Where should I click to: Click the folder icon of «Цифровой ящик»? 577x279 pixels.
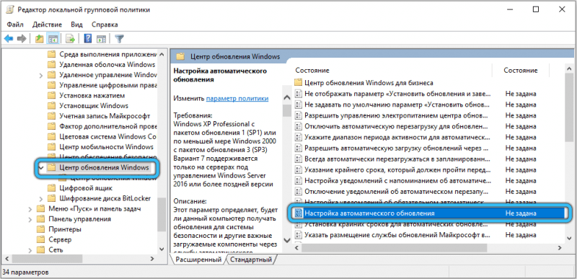pos(51,188)
